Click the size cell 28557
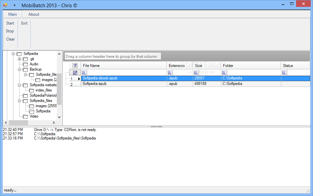The height and width of the screenshot is (196, 313). [207, 78]
